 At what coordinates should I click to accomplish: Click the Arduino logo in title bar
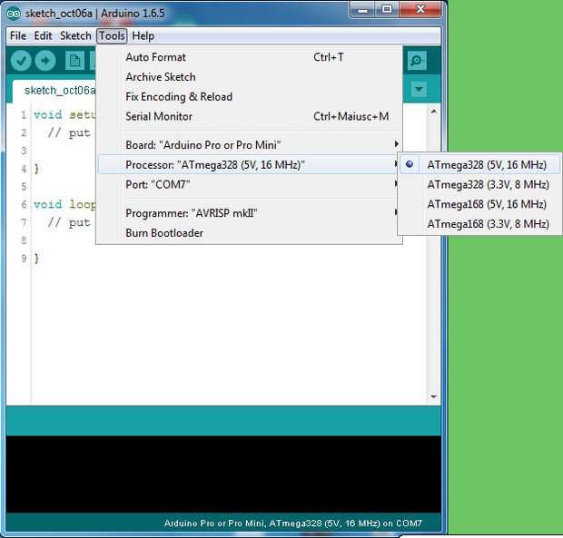click(x=14, y=14)
